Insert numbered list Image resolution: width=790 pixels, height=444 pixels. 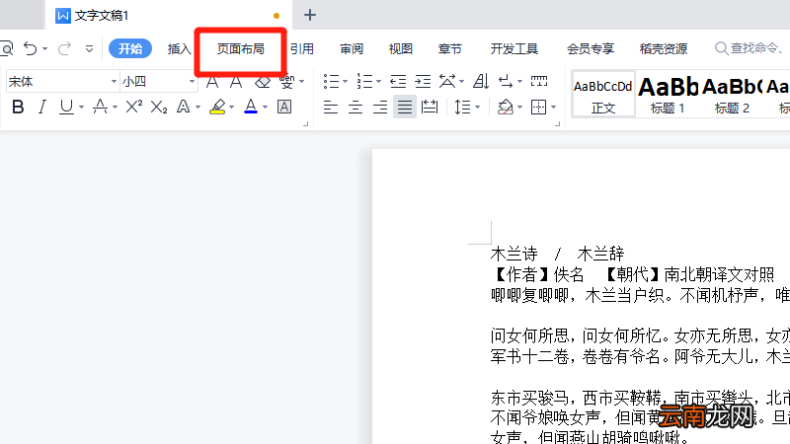tap(364, 81)
